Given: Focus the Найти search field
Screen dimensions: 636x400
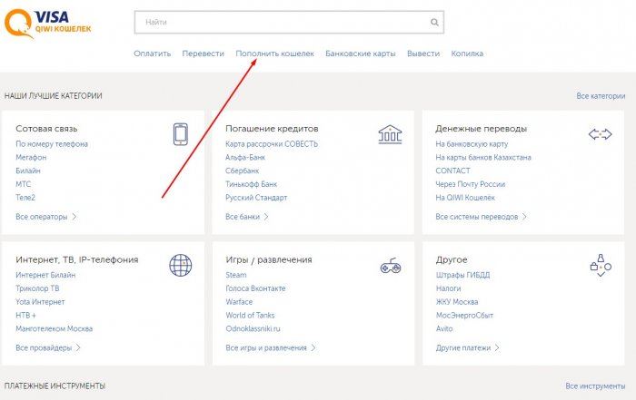Looking at the screenshot, I should [289, 23].
